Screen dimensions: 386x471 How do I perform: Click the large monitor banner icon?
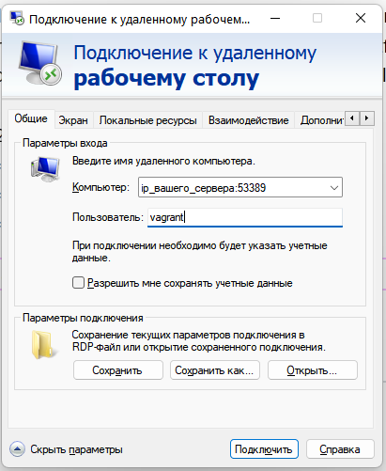coord(39,64)
